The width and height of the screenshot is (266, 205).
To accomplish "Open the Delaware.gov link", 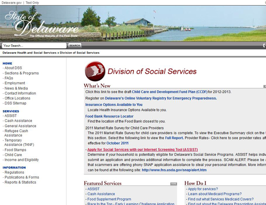I will click(12, 3).
